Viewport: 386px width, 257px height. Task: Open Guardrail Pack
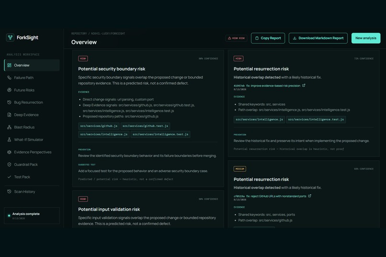click(x=32, y=165)
